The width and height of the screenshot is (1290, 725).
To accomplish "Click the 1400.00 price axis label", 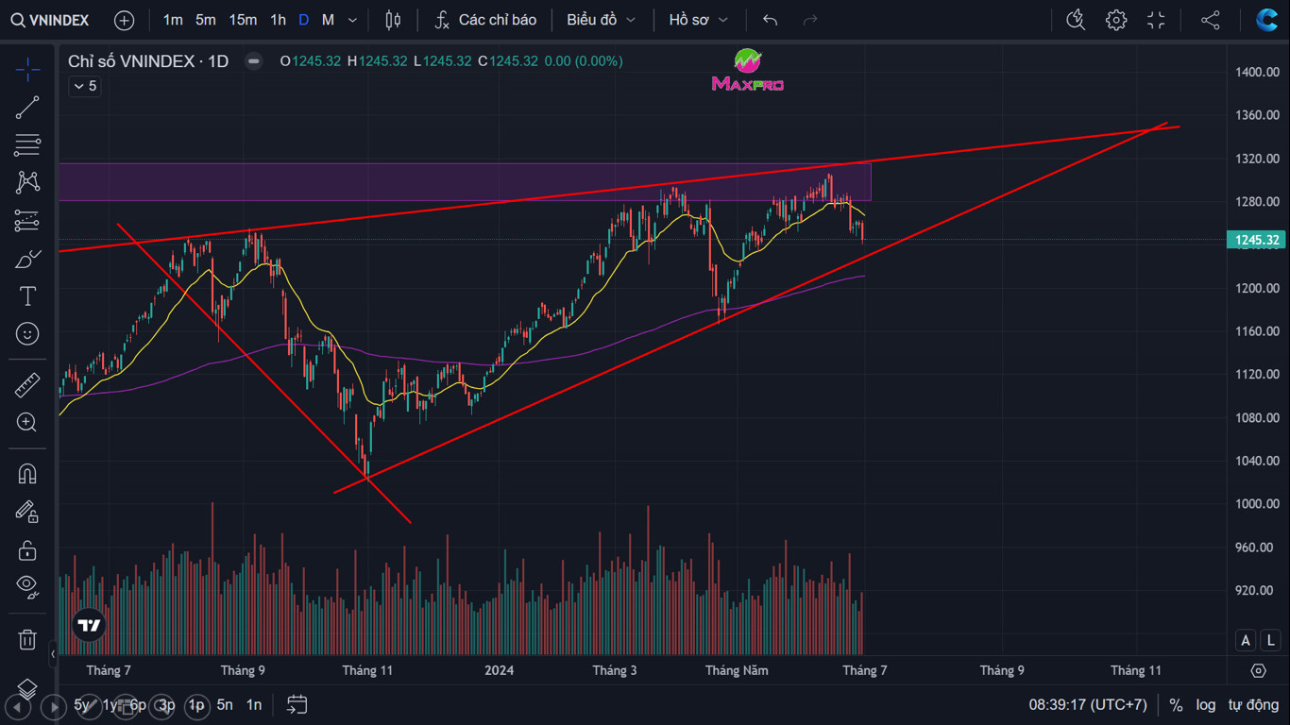I will [x=1257, y=72].
